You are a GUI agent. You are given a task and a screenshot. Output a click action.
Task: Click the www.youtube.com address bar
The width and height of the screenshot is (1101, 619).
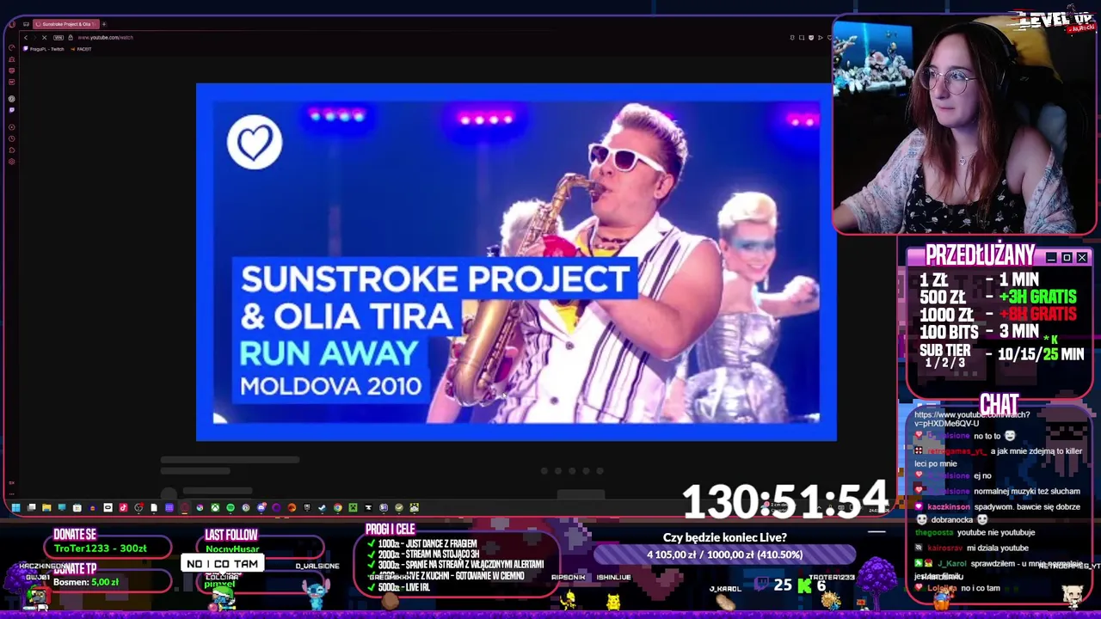pyautogui.click(x=105, y=38)
